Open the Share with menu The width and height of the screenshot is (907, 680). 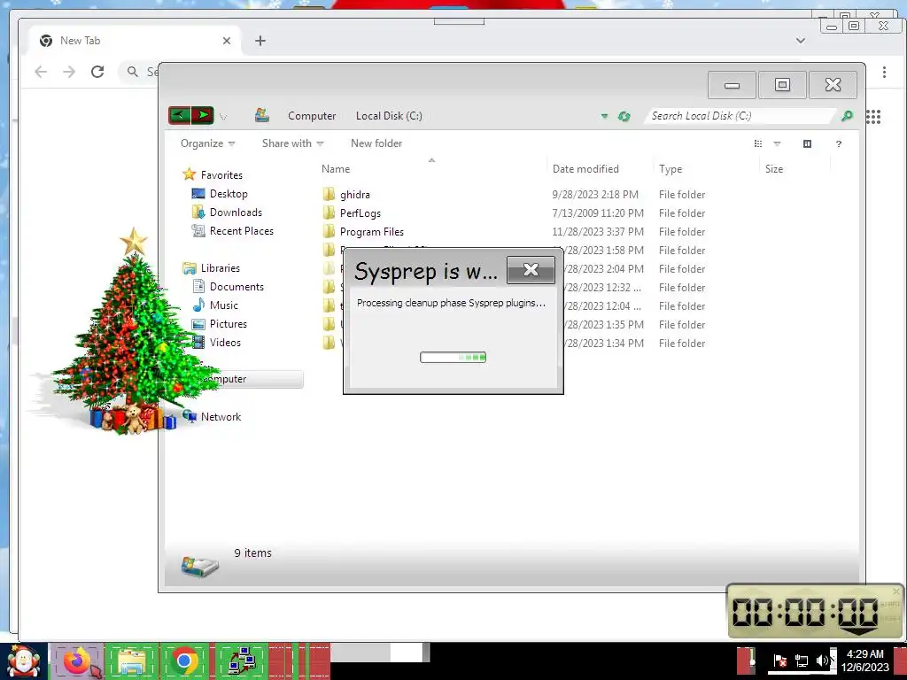[292, 143]
